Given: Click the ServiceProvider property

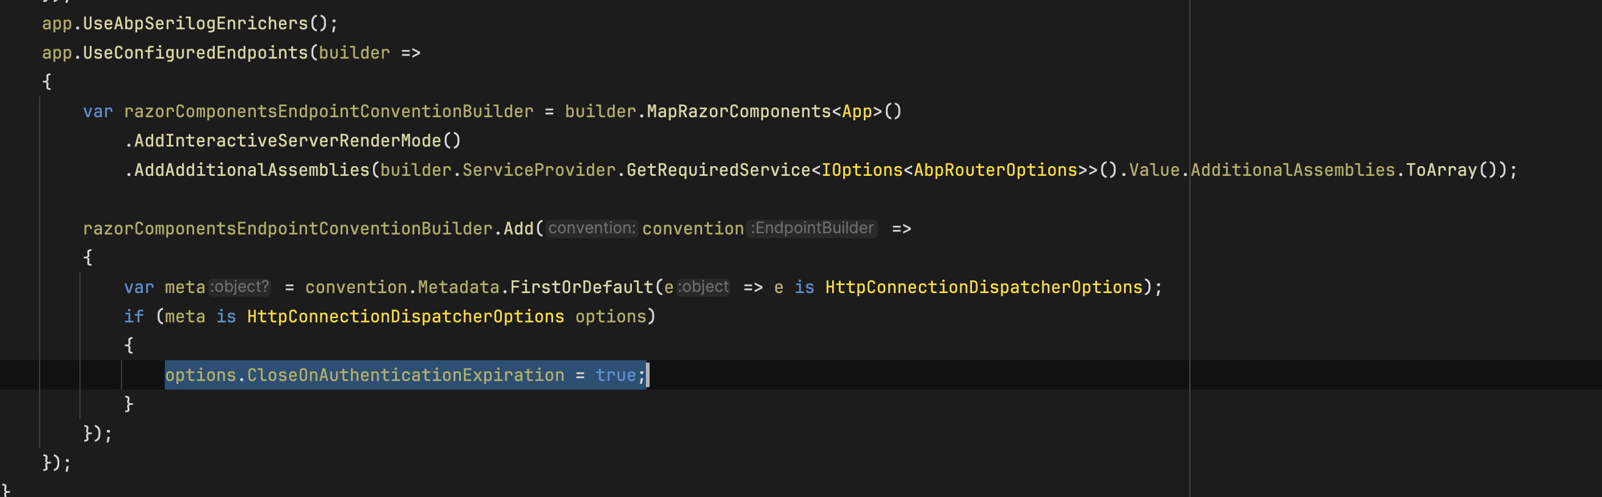Looking at the screenshot, I should (x=538, y=170).
